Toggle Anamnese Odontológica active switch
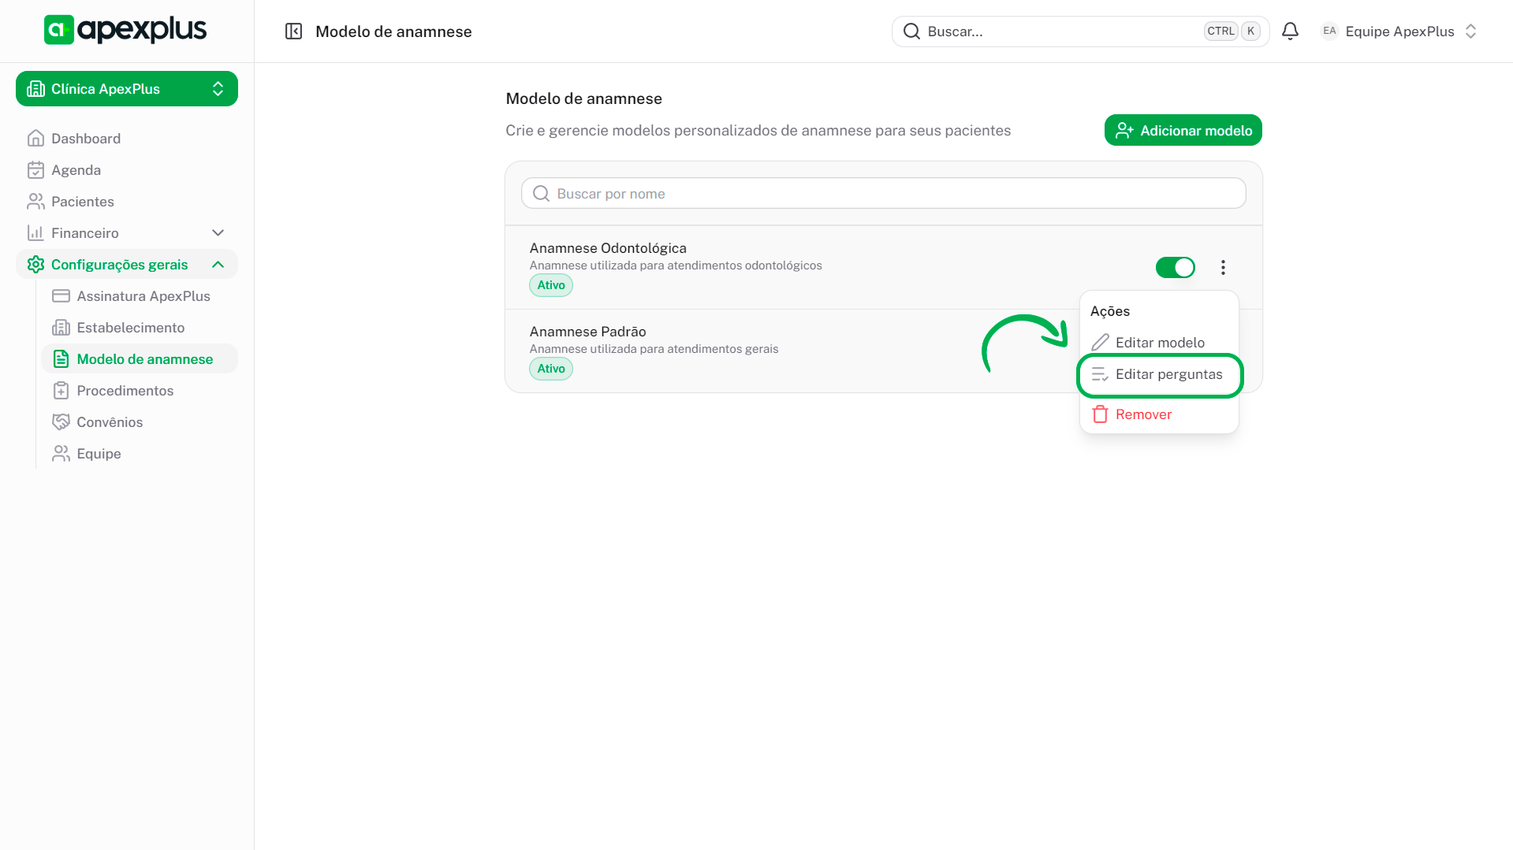 (1175, 268)
